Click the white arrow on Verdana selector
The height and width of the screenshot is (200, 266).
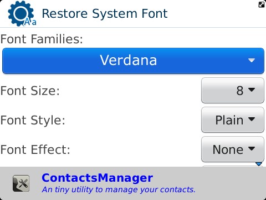click(252, 60)
